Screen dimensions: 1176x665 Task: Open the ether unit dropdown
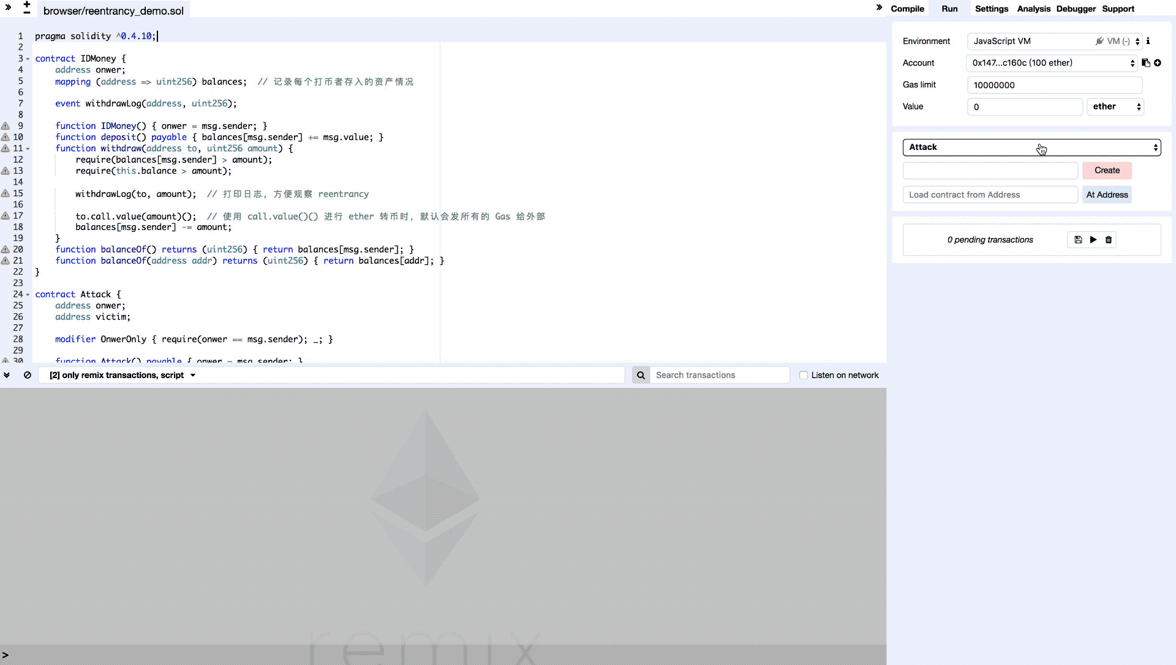1115,106
